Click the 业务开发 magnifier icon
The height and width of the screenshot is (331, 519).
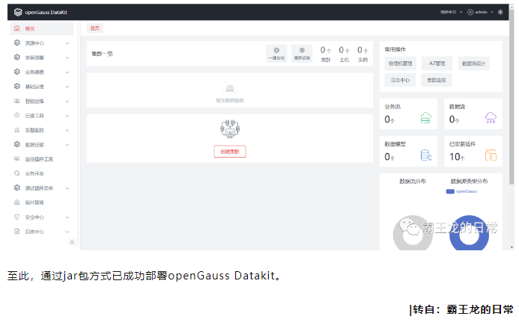click(17, 173)
